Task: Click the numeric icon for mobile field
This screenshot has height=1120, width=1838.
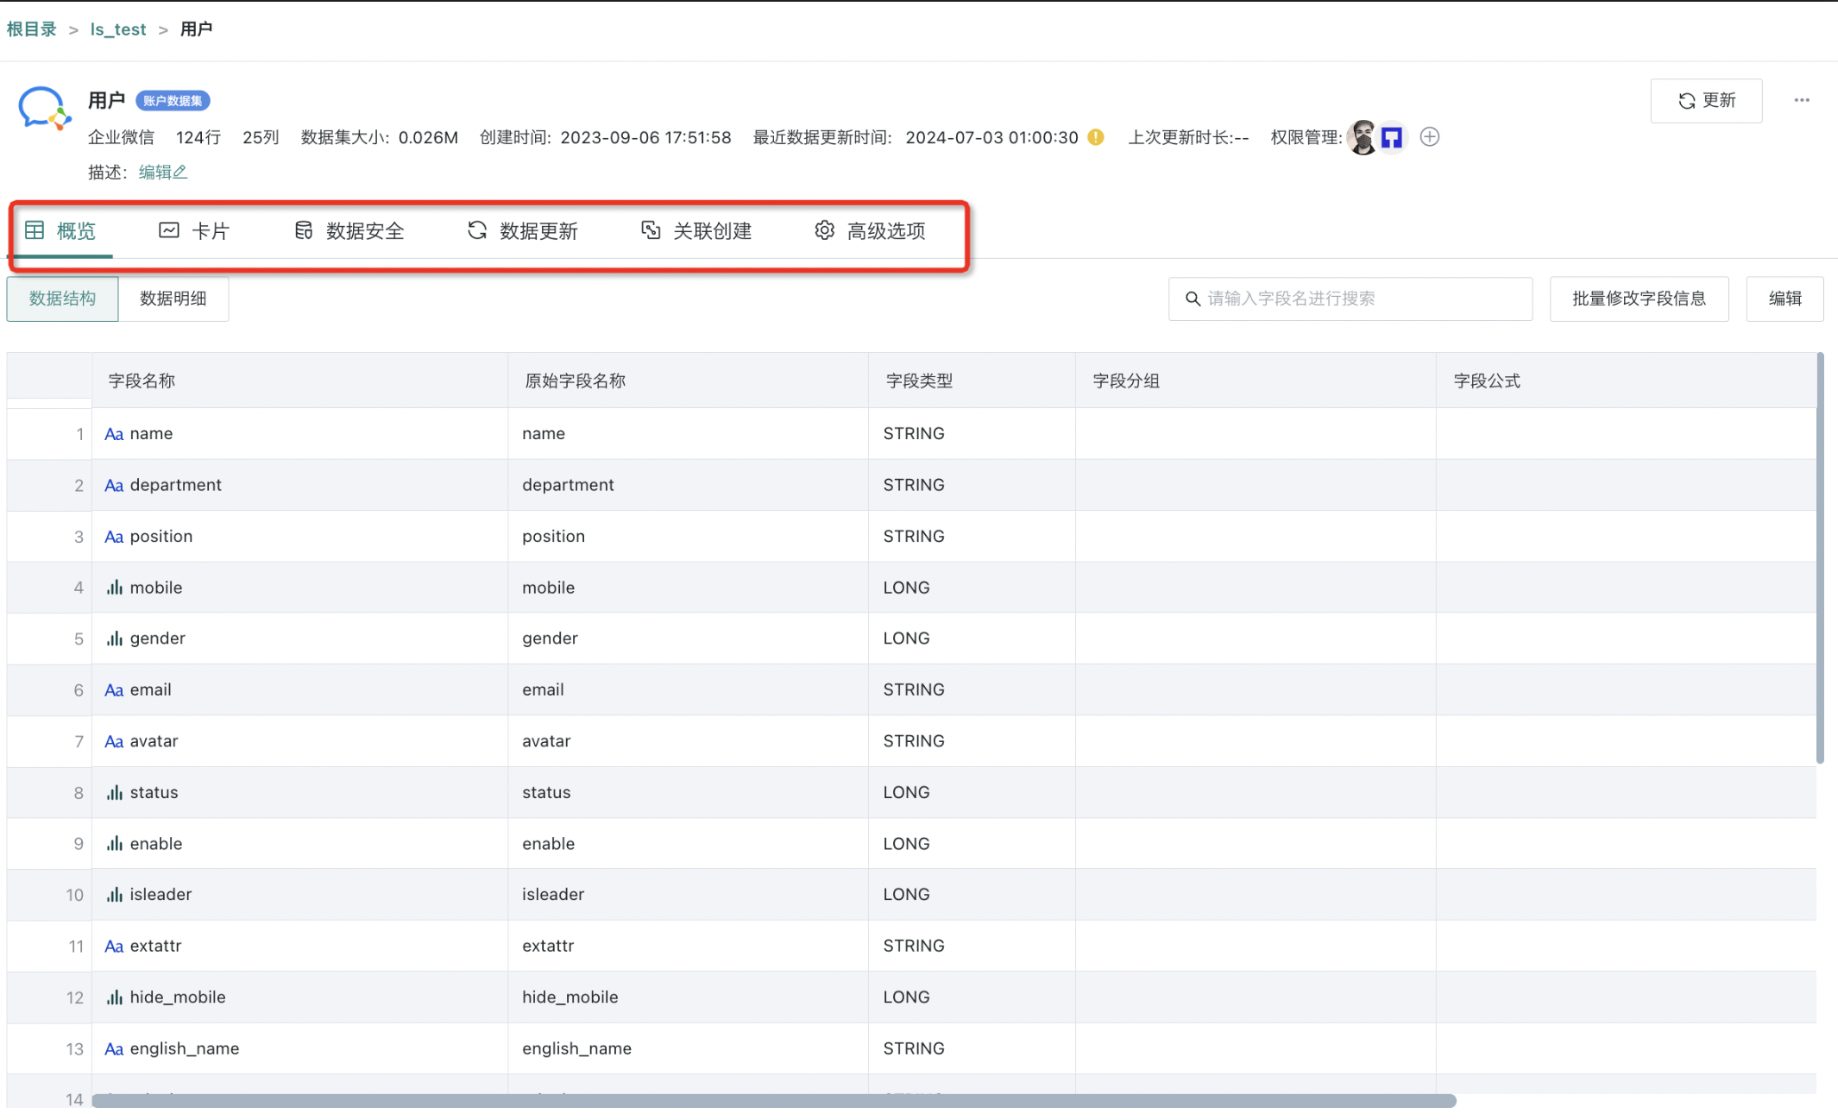Action: (114, 588)
